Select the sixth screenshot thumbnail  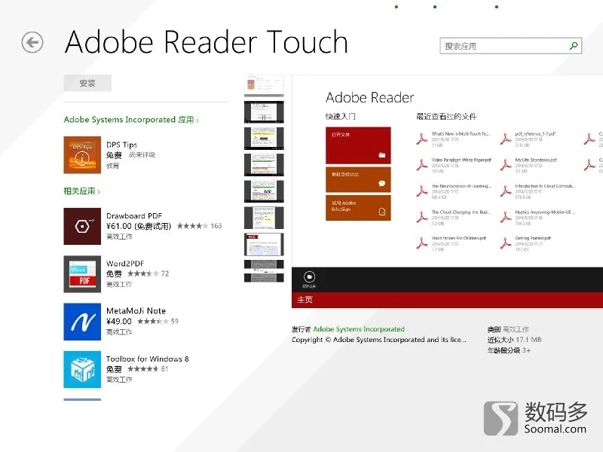coord(265,218)
